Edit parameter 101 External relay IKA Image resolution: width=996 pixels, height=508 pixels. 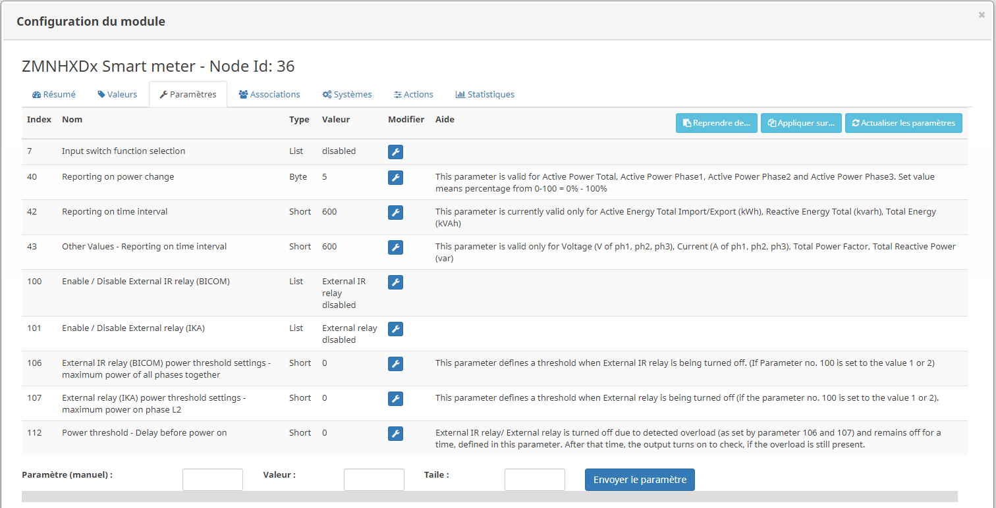click(x=395, y=329)
